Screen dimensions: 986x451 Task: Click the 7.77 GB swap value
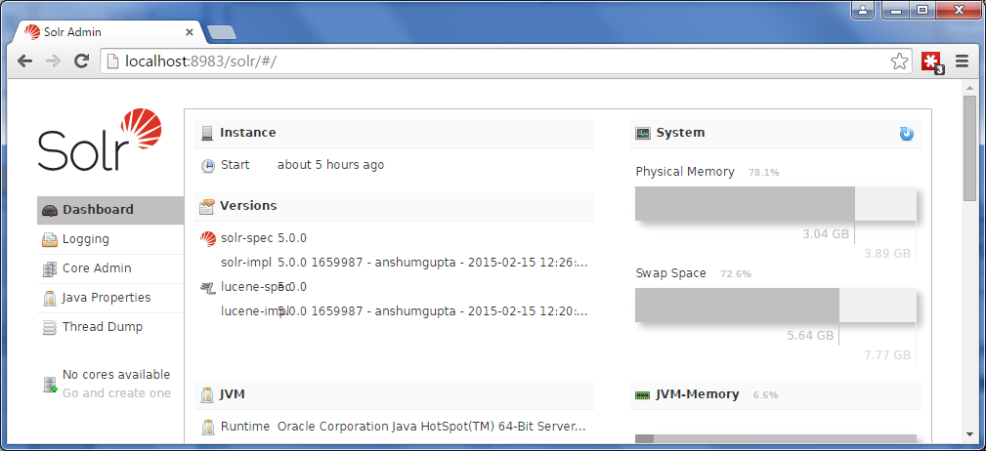point(887,355)
